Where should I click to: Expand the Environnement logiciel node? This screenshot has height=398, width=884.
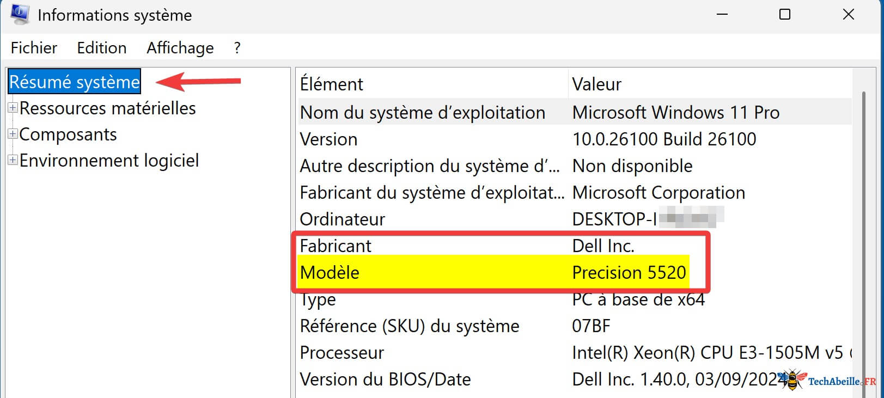point(13,160)
